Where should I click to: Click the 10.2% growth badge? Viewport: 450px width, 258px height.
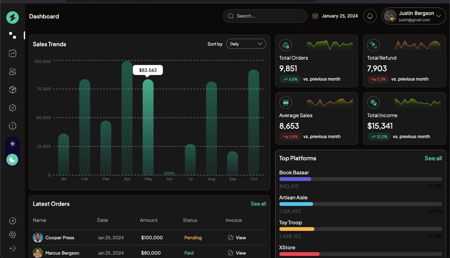coord(379,137)
